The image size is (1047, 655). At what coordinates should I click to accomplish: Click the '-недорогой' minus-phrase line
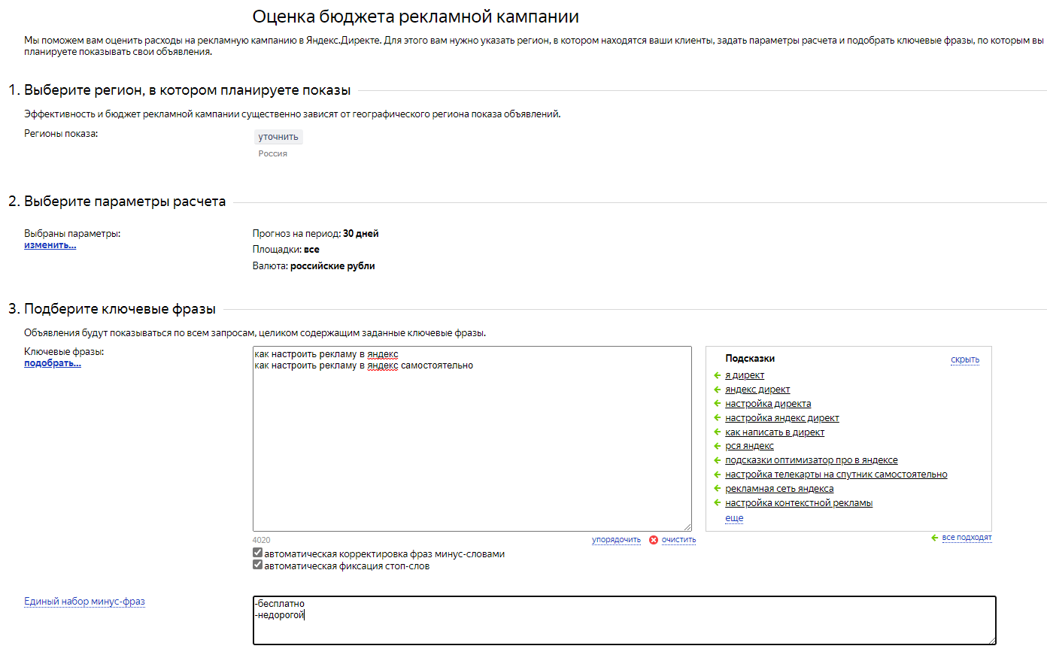(x=280, y=615)
